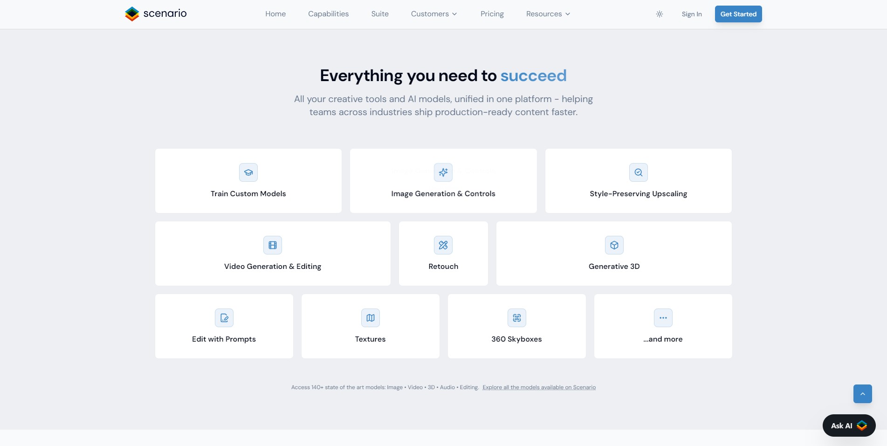Click the Train Custom Models graduation cap icon
Viewport: 887px width, 446px height.
248,172
